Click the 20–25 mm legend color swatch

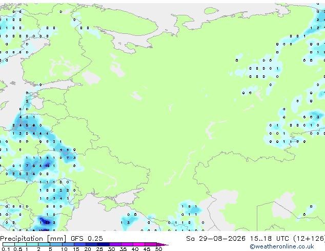[x=91, y=244]
